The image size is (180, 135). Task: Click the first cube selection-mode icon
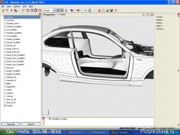(x=27, y=10)
